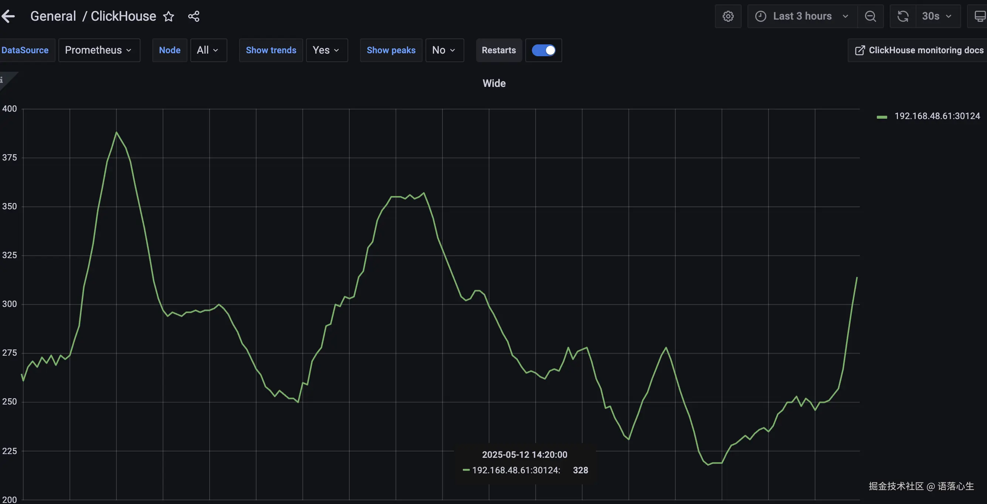The width and height of the screenshot is (987, 504).
Task: Star the ClickHouse dashboard as favorite
Action: [169, 17]
